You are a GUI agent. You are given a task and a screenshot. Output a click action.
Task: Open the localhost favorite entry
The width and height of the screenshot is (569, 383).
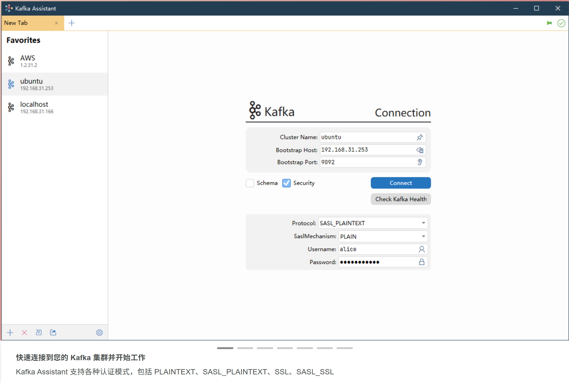point(55,107)
